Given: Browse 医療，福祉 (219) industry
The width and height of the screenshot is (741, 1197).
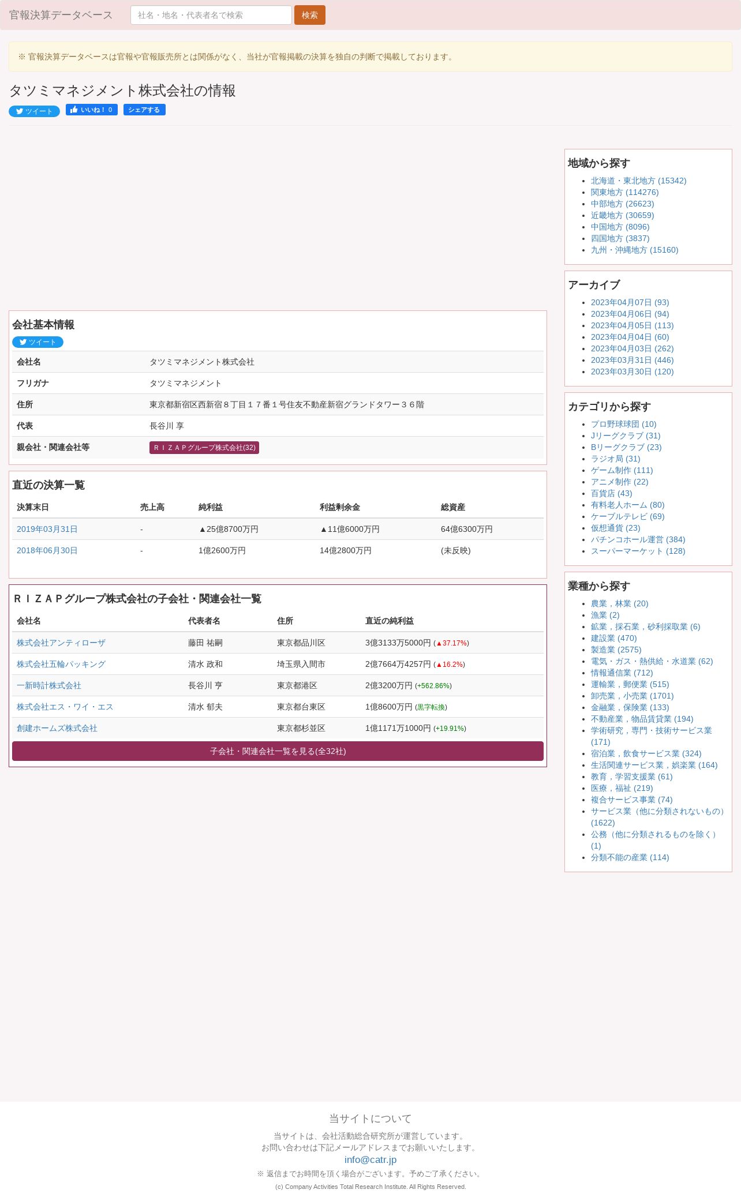Looking at the screenshot, I should point(622,788).
